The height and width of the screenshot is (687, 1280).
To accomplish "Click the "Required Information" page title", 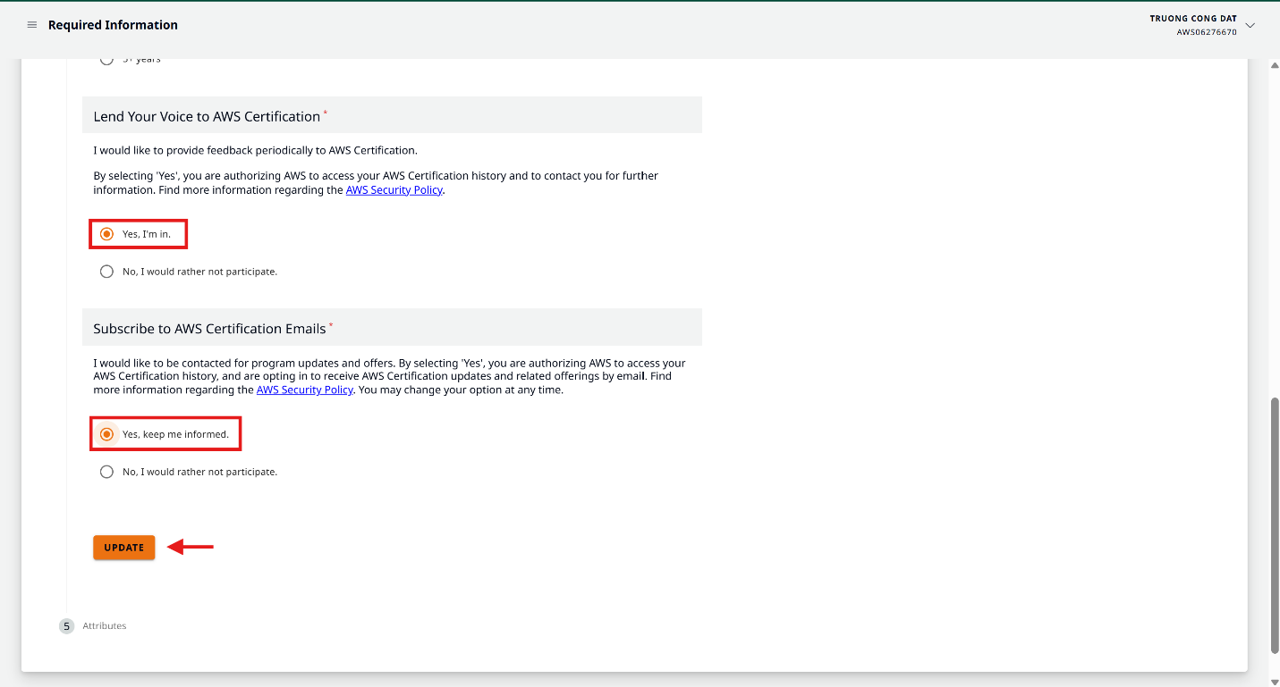I will pos(113,25).
